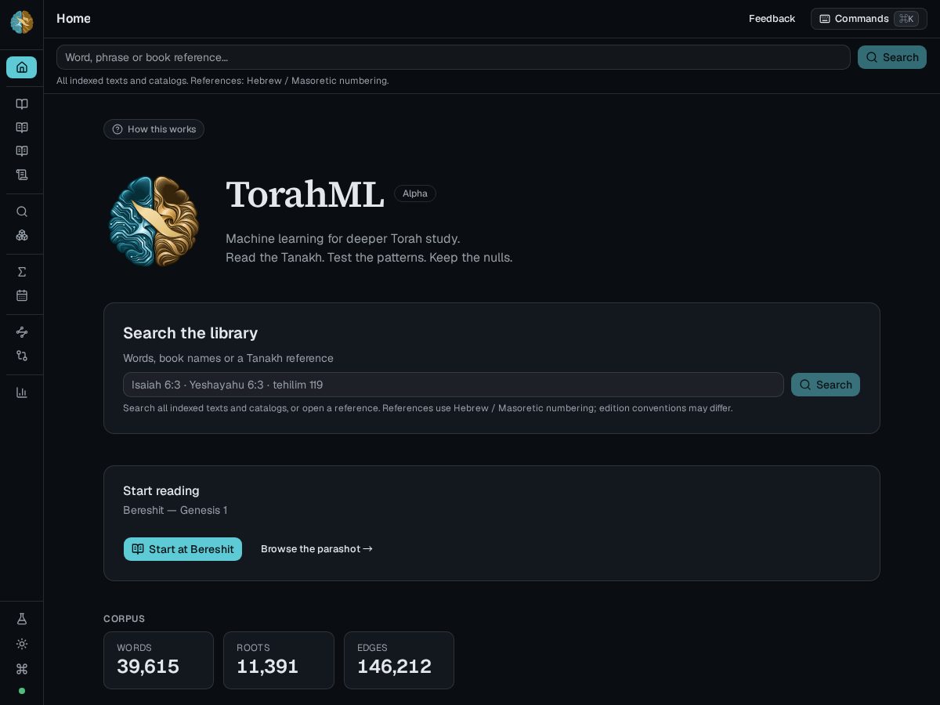Click the route path icon in sidebar
Viewport: 940px width, 705px height.
(22, 332)
